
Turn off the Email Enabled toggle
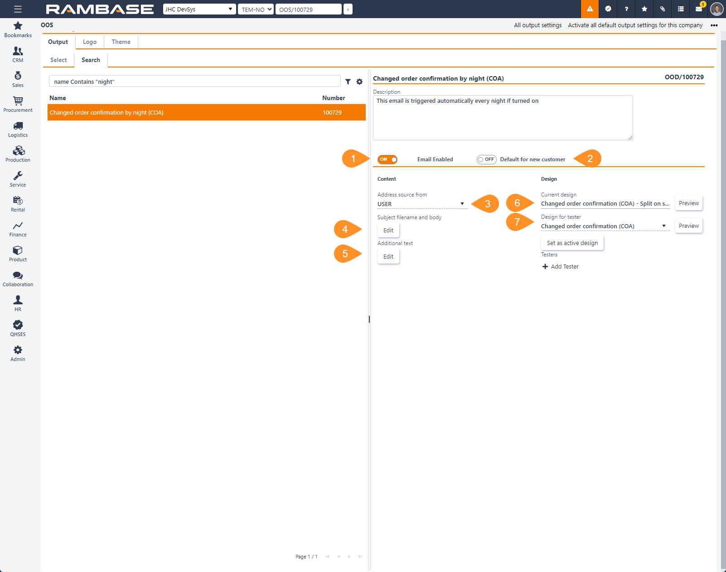[387, 159]
